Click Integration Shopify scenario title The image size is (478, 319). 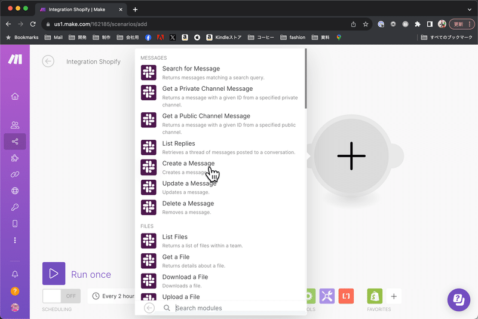pyautogui.click(x=93, y=62)
